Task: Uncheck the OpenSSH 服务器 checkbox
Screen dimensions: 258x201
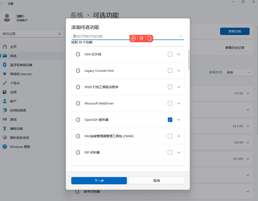Action: (170, 120)
